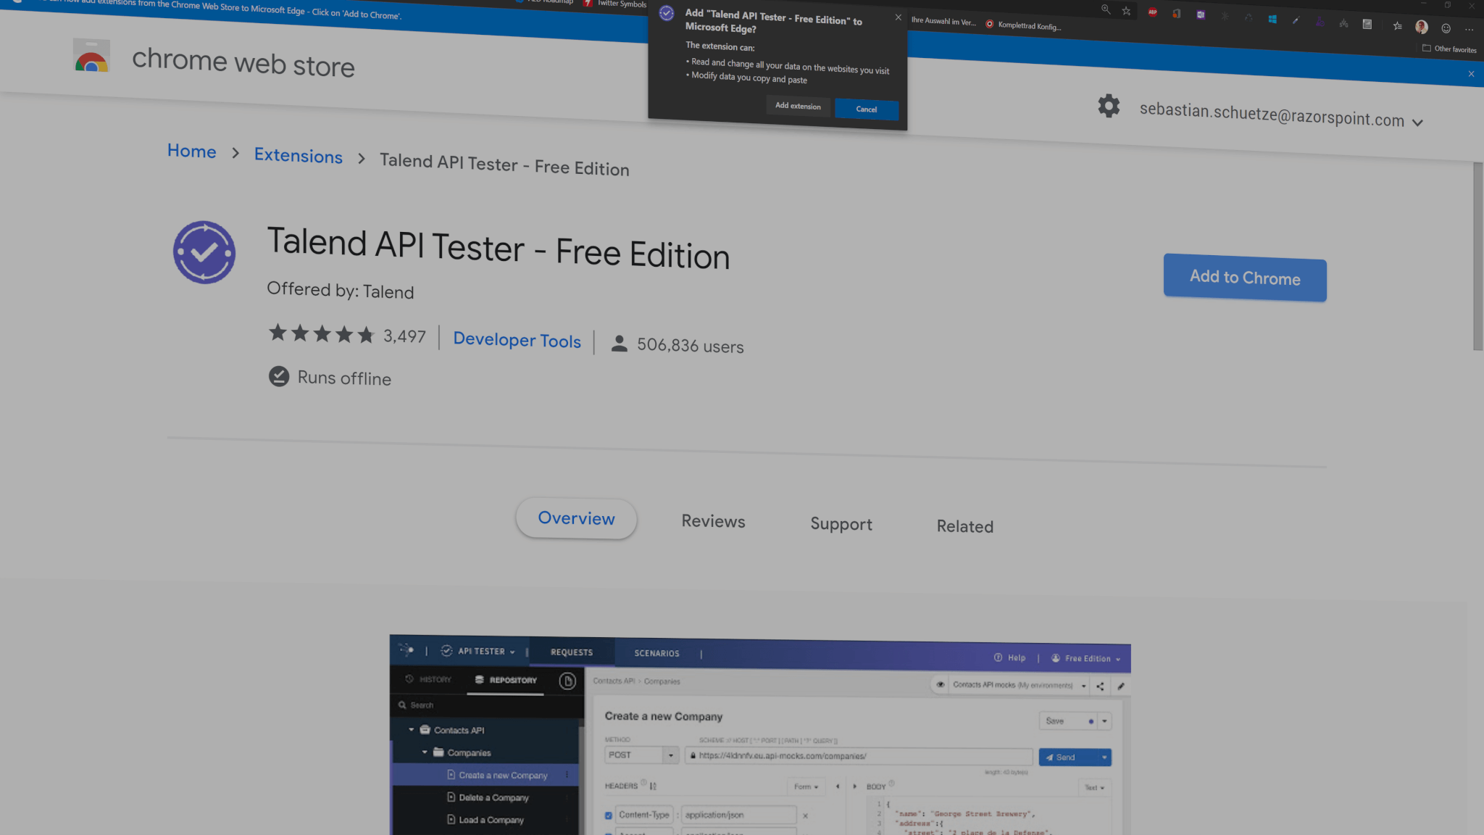Image resolution: width=1484 pixels, height=835 pixels.
Task: Open the Favorites list icon in Edge
Action: [1397, 26]
